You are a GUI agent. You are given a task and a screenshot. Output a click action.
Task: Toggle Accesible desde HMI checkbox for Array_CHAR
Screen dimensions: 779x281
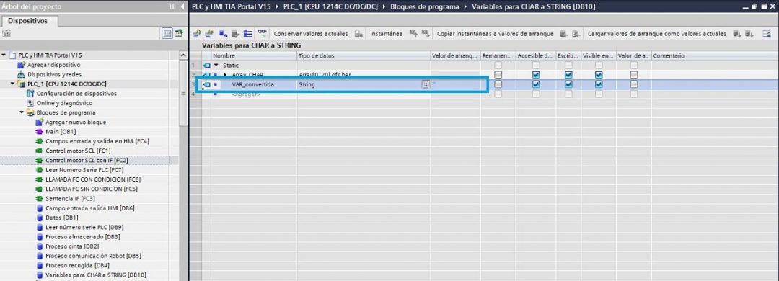click(x=535, y=75)
